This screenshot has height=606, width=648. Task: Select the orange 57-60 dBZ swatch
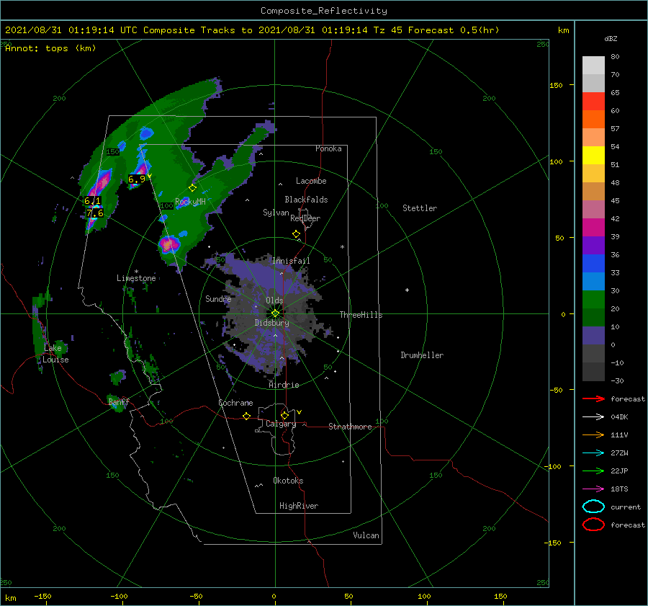click(593, 120)
